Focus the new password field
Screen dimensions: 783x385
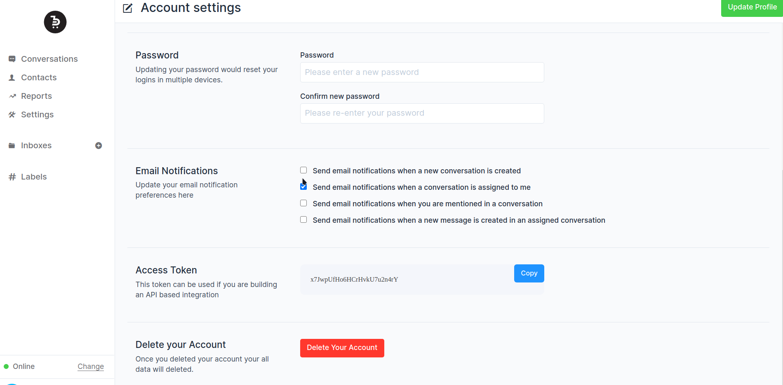pos(422,72)
